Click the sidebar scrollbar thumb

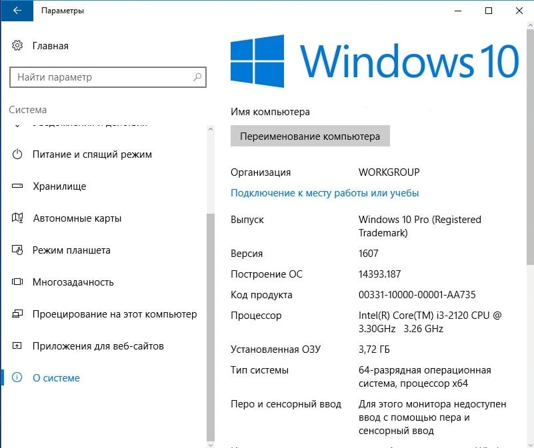coord(211,327)
